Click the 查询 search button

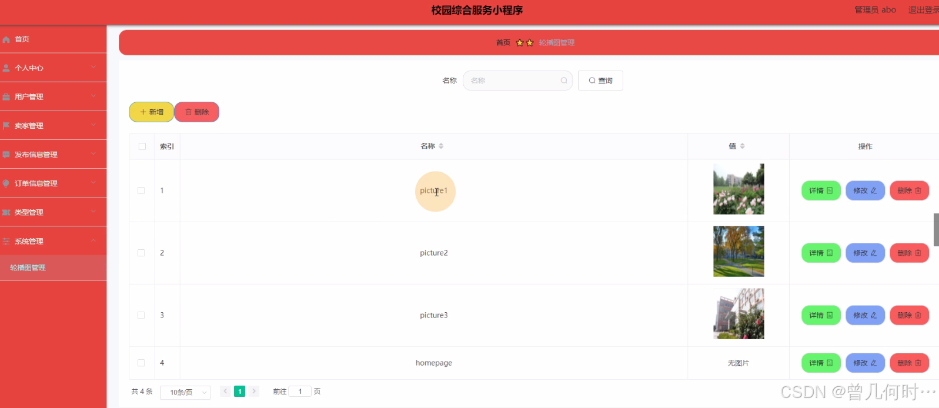pyautogui.click(x=600, y=81)
